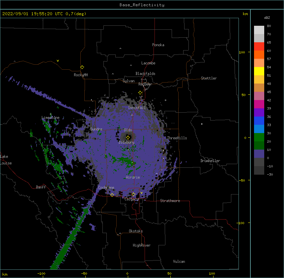
Task: Click the RedDeer city label
Action: click(x=145, y=84)
